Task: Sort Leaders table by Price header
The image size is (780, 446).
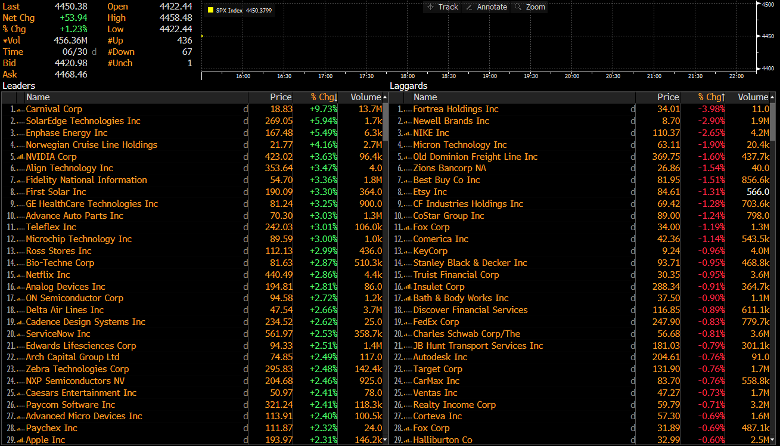Action: [281, 97]
